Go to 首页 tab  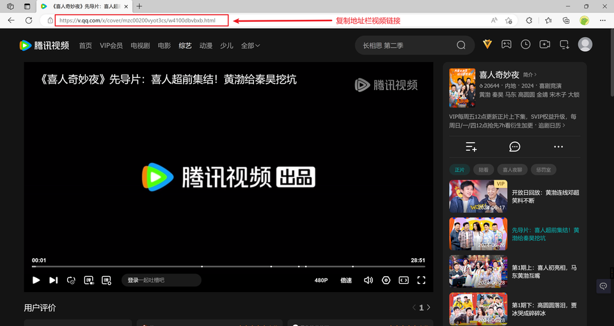click(85, 45)
